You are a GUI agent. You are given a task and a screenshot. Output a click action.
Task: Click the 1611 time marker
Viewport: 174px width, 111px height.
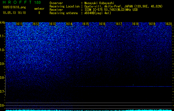pos(19,24)
